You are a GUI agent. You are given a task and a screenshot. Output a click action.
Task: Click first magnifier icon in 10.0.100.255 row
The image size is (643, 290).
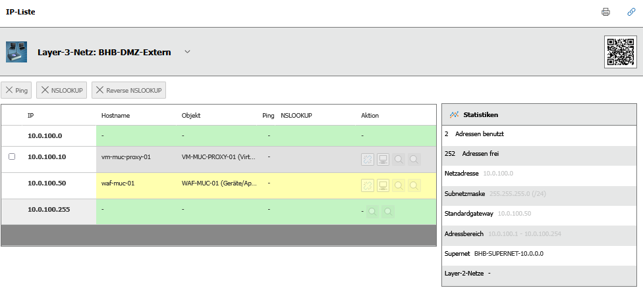(x=372, y=212)
